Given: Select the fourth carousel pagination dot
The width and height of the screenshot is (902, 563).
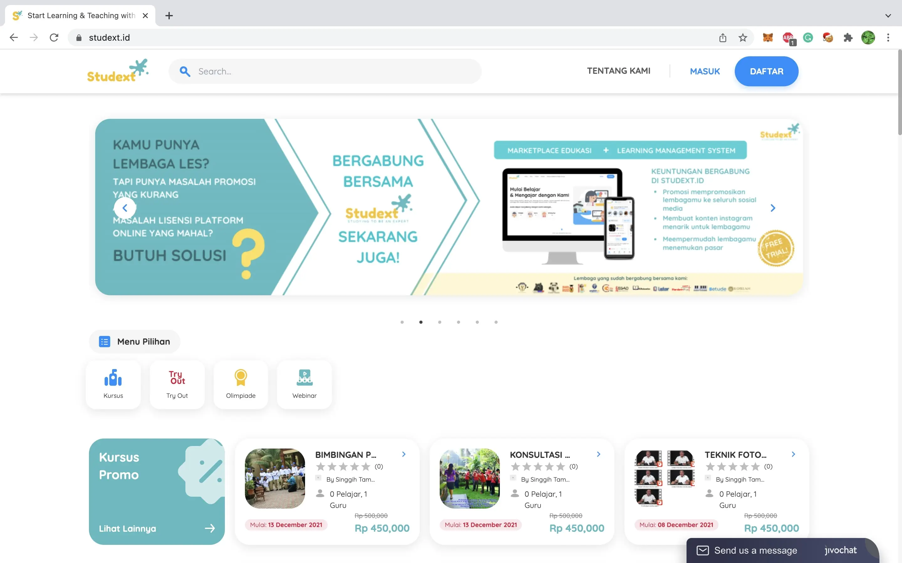Looking at the screenshot, I should pyautogui.click(x=459, y=322).
